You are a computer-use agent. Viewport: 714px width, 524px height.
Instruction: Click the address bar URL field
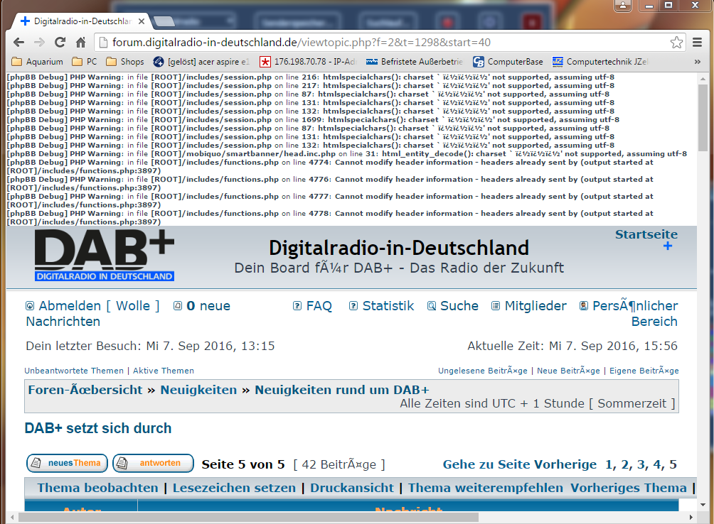[x=384, y=43]
